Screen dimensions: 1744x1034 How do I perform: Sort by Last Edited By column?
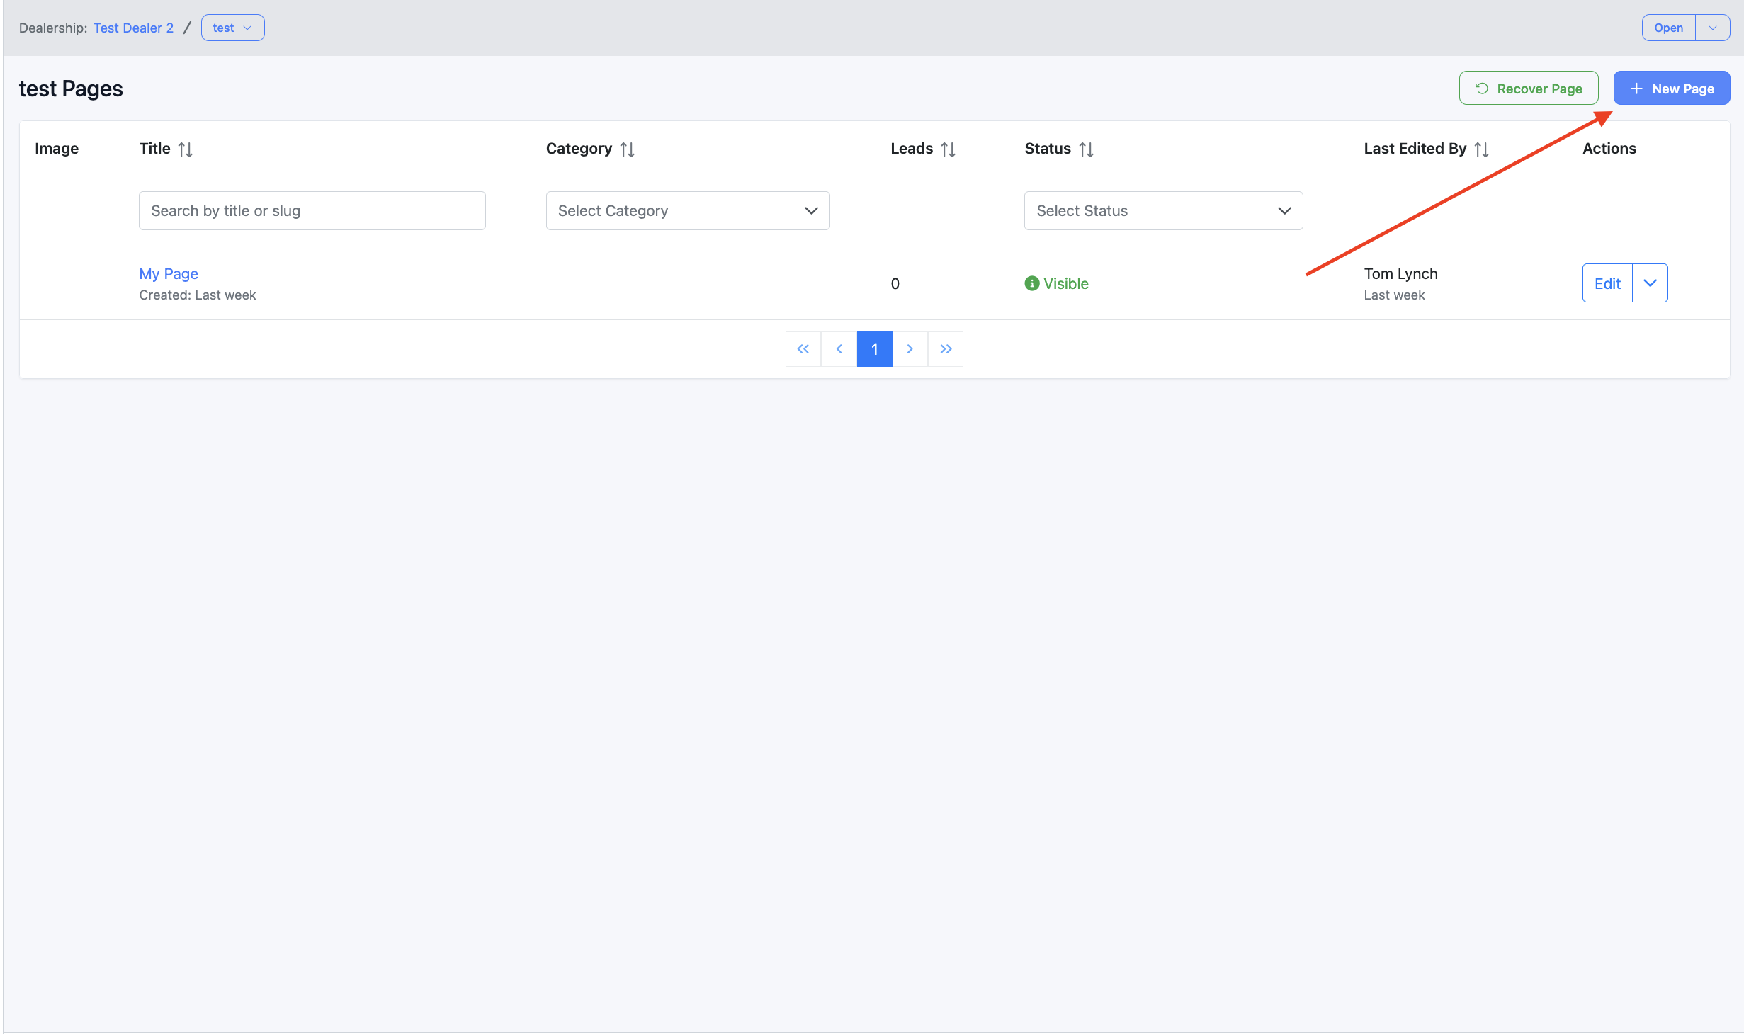(x=1481, y=149)
